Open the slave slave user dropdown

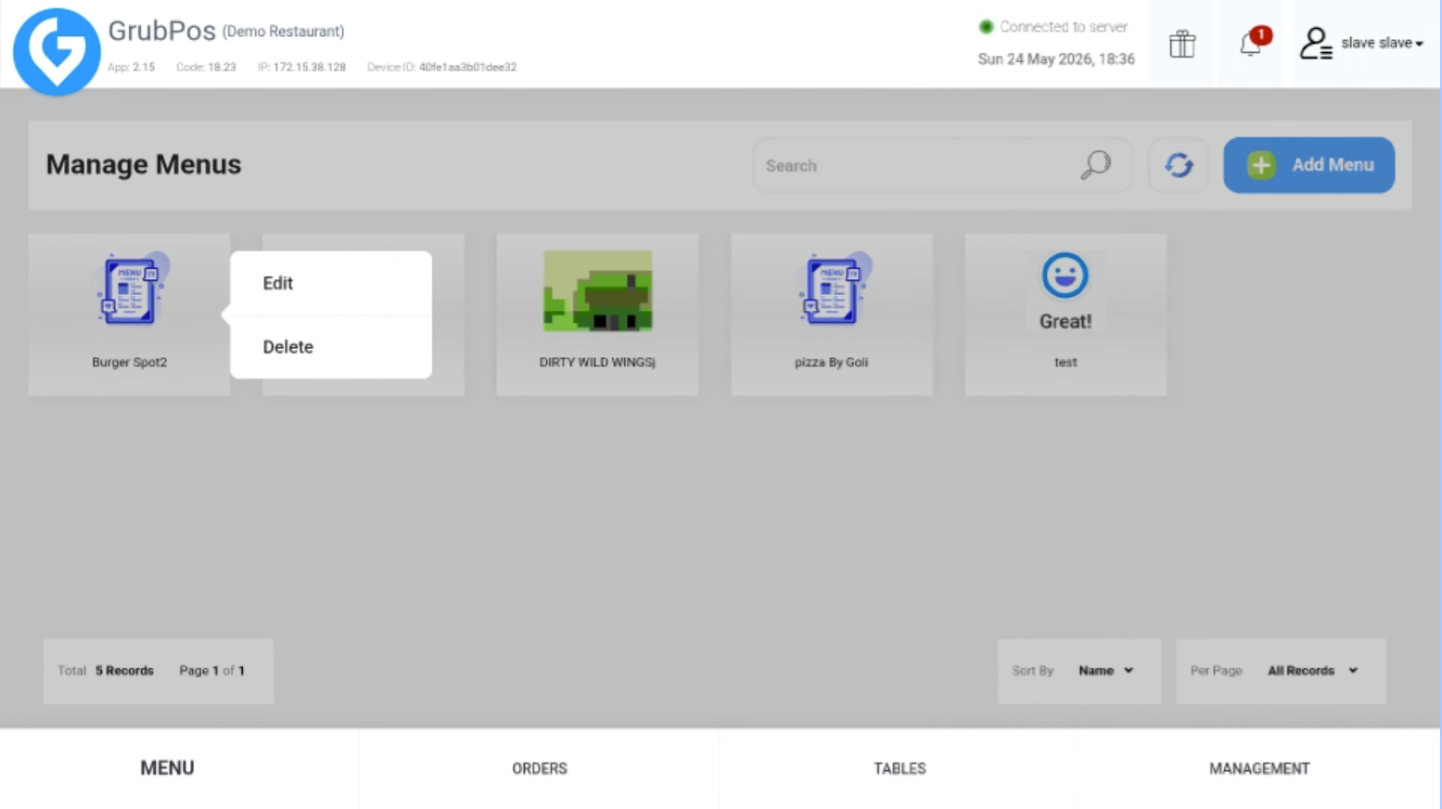(x=1382, y=44)
